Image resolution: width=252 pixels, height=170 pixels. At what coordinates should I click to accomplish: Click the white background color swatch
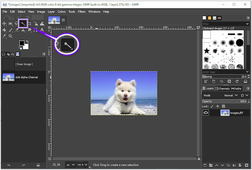pyautogui.click(x=27, y=47)
